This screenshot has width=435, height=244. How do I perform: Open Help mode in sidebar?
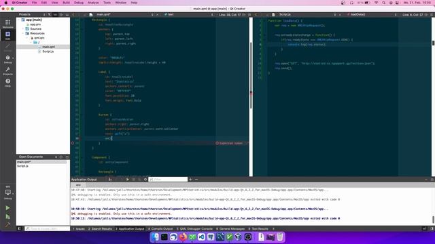pos(7,83)
